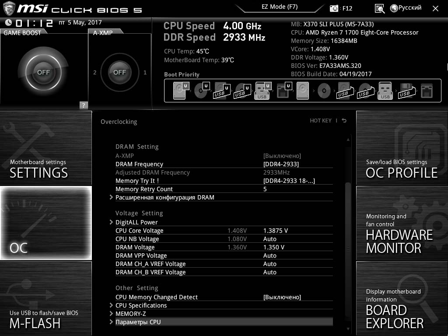Viewport: 448px width, 336px height.
Task: Select the legacy CD/DVD boot icon without U badge
Action: (324, 91)
